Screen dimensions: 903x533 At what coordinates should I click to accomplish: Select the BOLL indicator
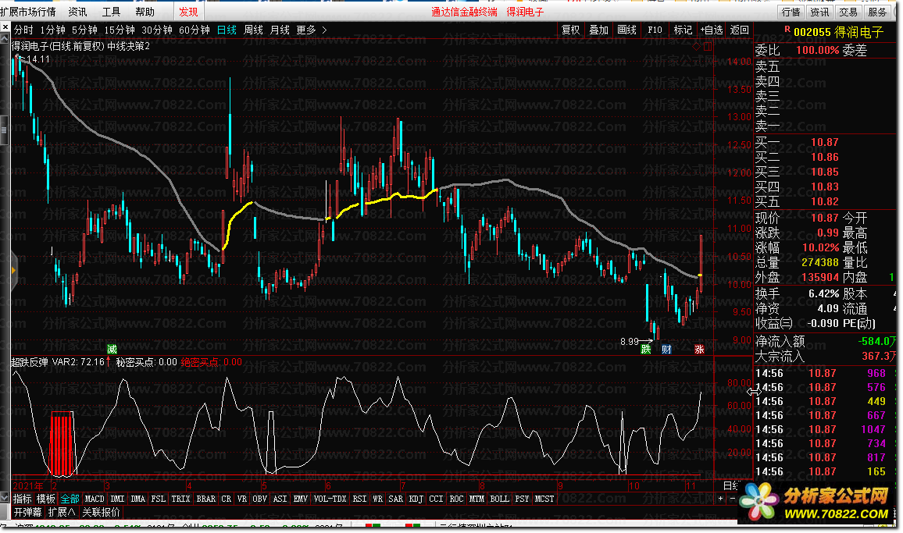click(x=499, y=499)
